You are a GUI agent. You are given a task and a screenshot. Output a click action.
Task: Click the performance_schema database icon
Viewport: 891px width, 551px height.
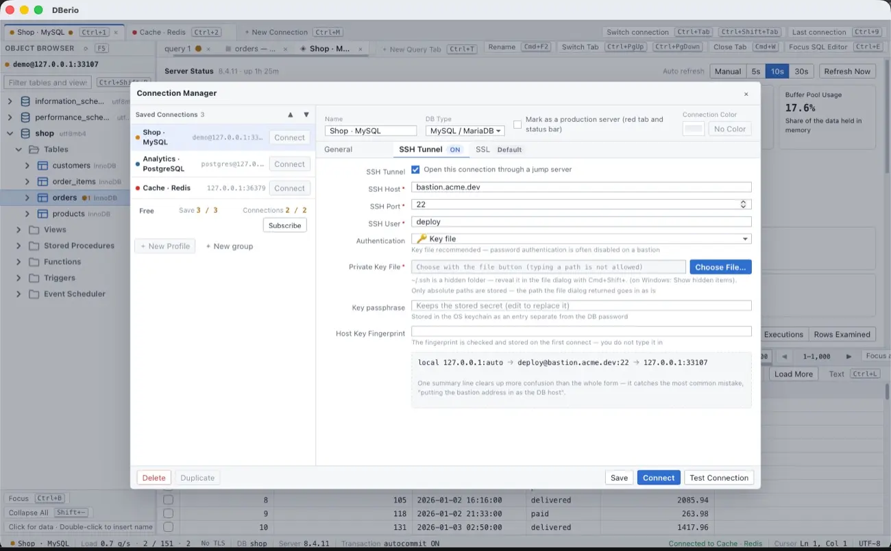click(25, 117)
